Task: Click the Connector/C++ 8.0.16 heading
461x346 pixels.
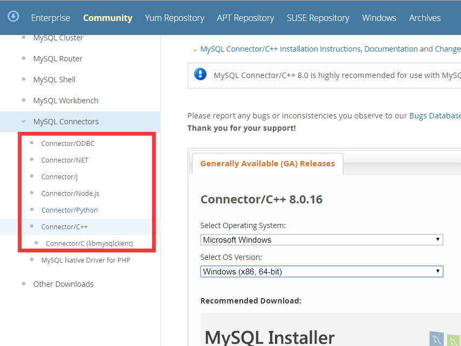Action: click(x=262, y=200)
